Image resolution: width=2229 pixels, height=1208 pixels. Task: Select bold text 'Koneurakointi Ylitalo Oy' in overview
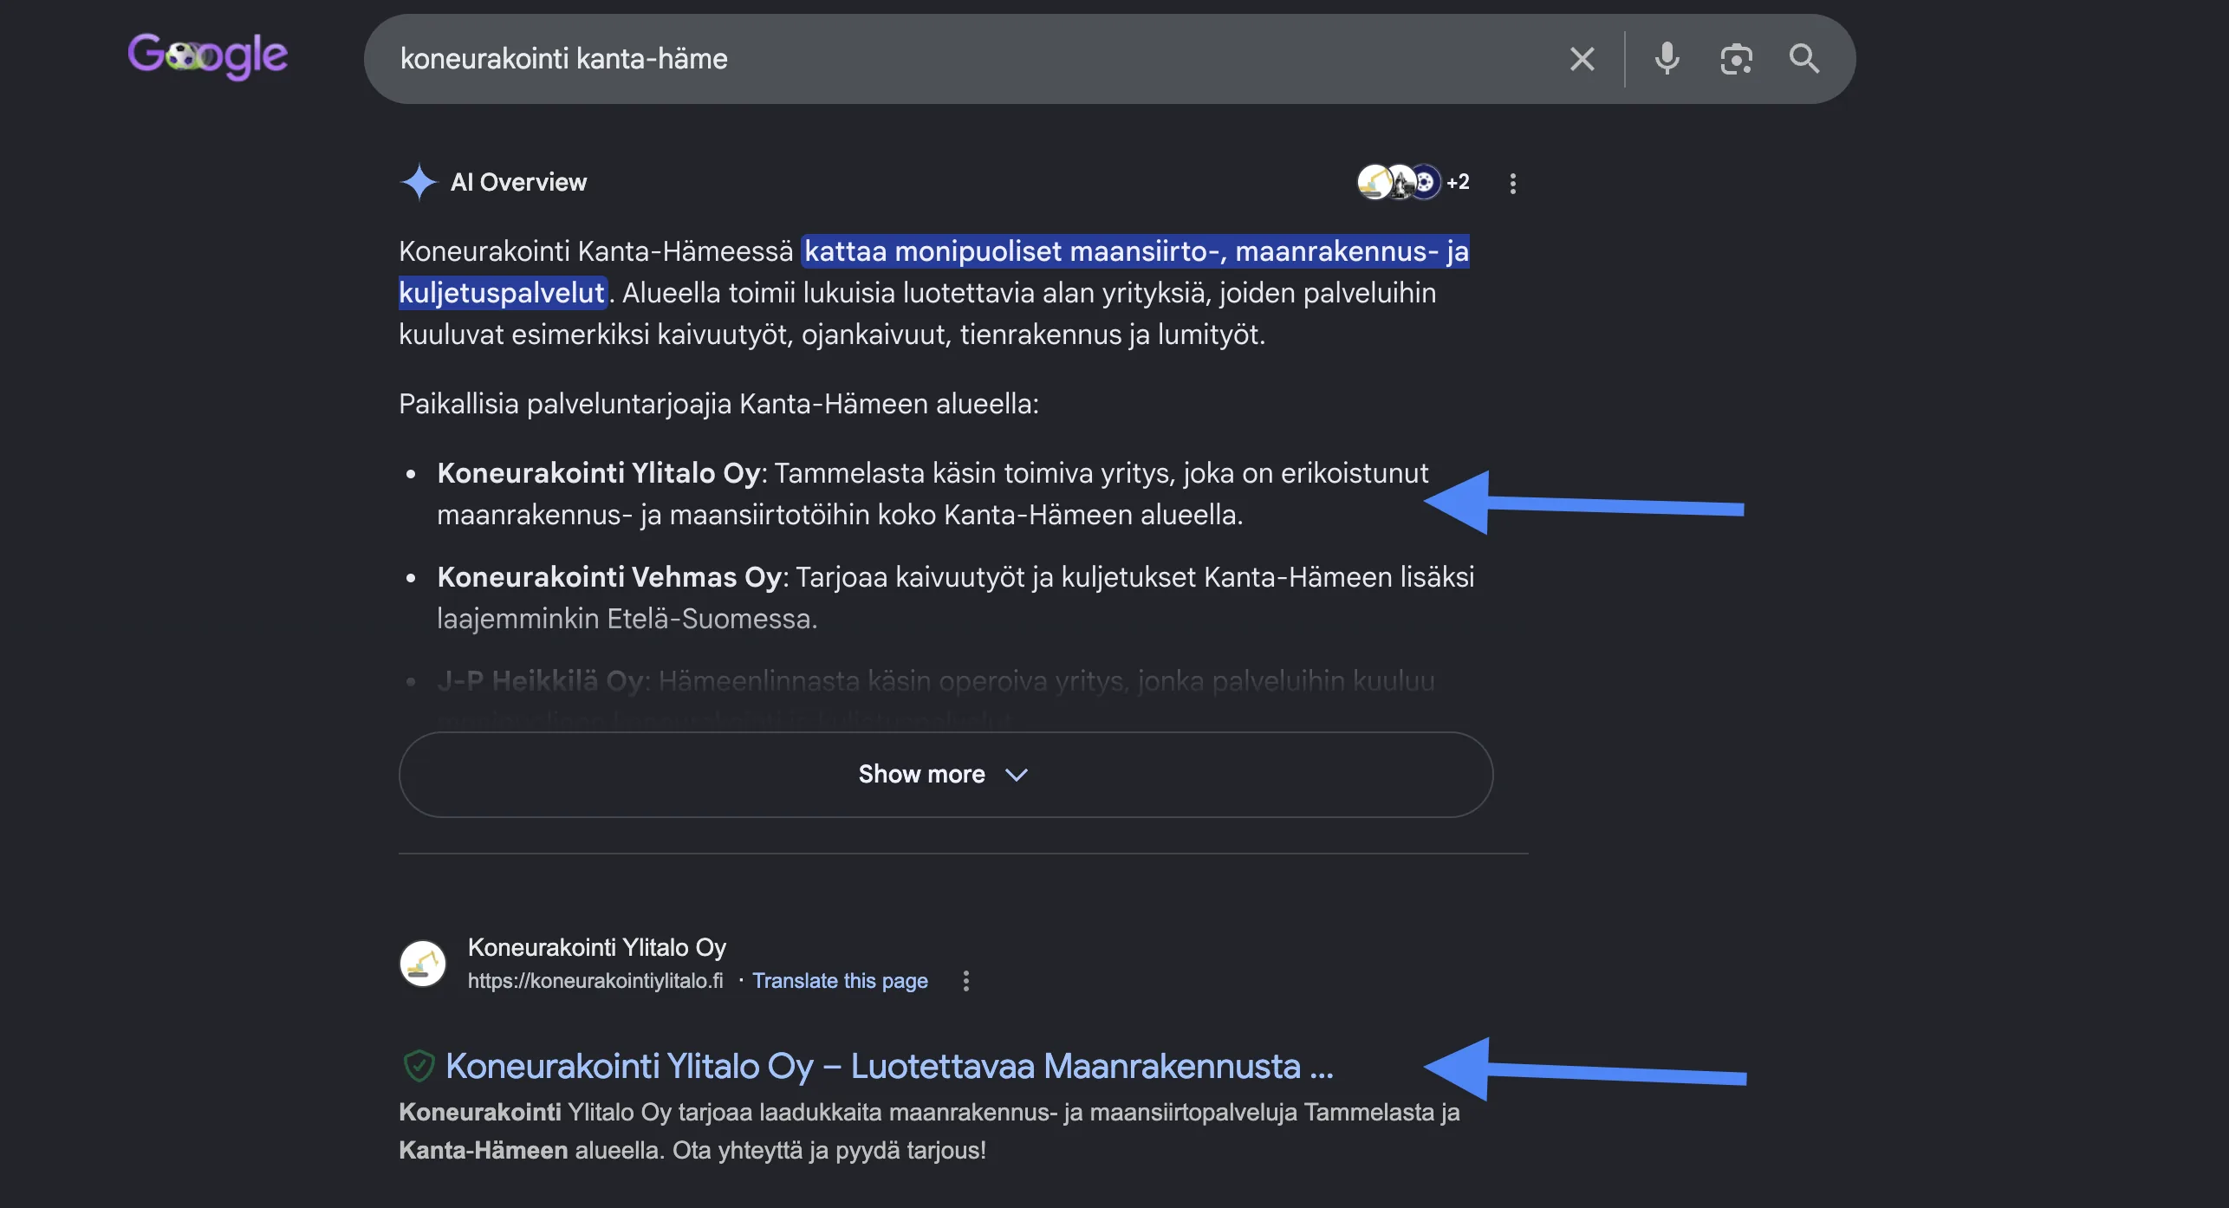click(x=599, y=473)
